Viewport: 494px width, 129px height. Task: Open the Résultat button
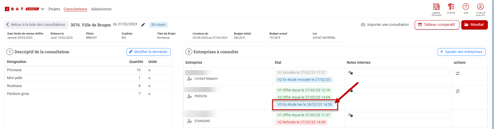(474, 25)
